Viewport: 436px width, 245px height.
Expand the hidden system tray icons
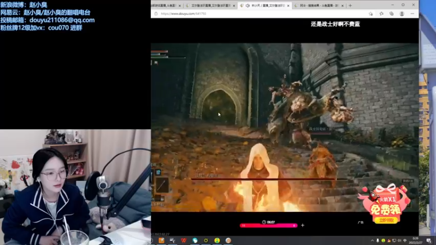coord(372,241)
